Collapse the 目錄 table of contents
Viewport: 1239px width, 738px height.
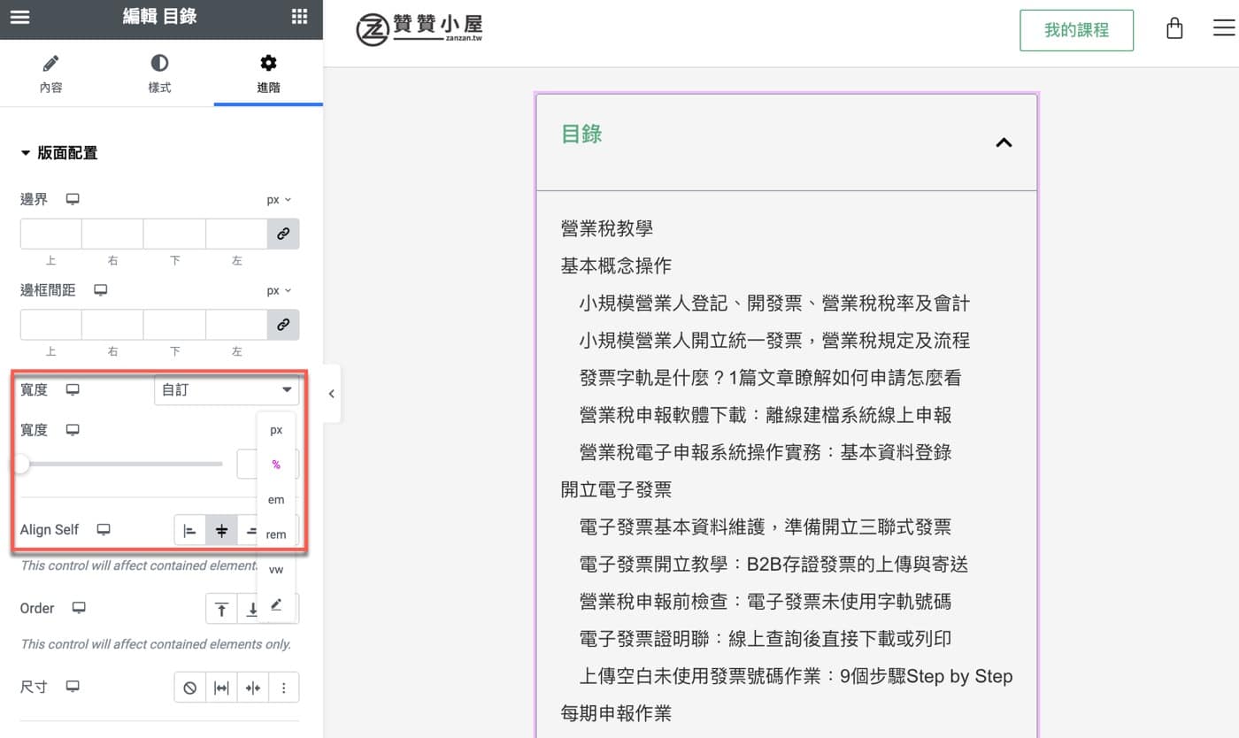pos(1004,142)
